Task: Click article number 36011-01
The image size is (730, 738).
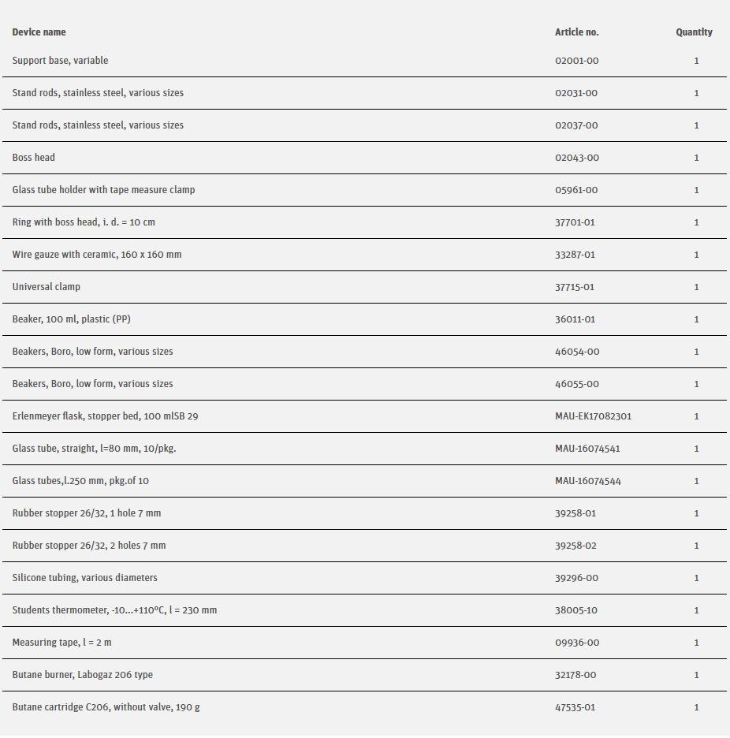Action: pos(575,319)
